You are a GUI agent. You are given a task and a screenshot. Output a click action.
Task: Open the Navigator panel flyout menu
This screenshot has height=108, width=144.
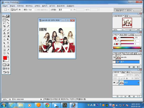(x=141, y=16)
